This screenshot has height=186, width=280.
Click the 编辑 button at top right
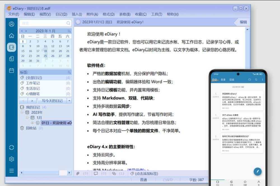(x=243, y=22)
